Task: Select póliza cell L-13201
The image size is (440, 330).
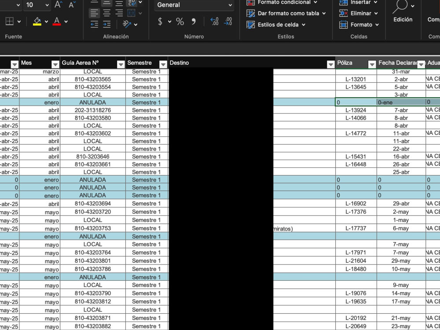Action: 356,79
